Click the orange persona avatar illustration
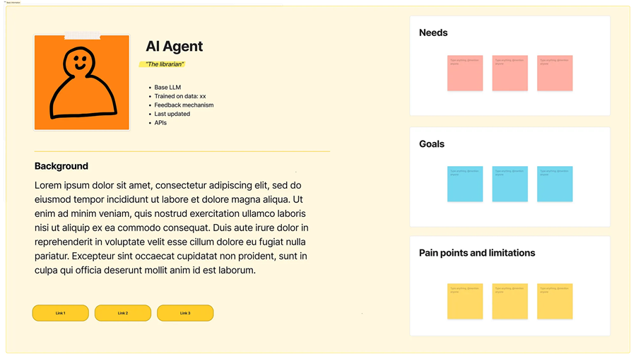The width and height of the screenshot is (636, 359). tap(82, 83)
